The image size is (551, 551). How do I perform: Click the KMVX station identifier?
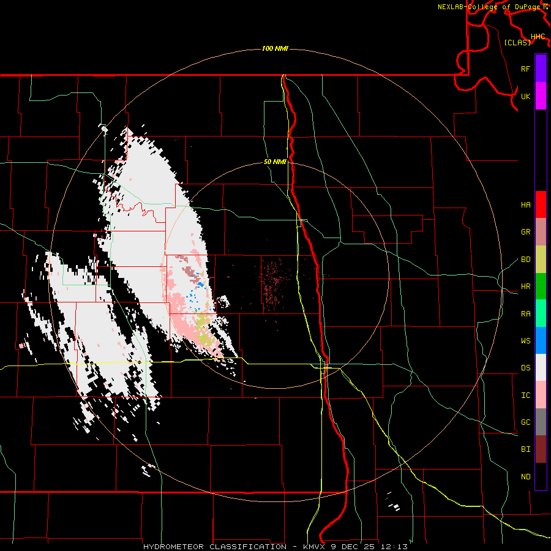[315, 547]
